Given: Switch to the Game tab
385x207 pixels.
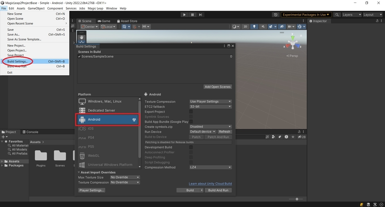Looking at the screenshot, I should click(104, 21).
